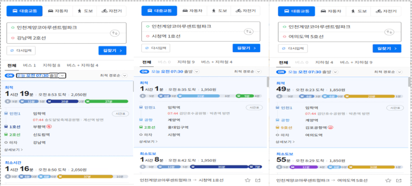Toggle the ON departure switch in 시청역 panel
This screenshot has width=412, height=186.
[x=145, y=71]
